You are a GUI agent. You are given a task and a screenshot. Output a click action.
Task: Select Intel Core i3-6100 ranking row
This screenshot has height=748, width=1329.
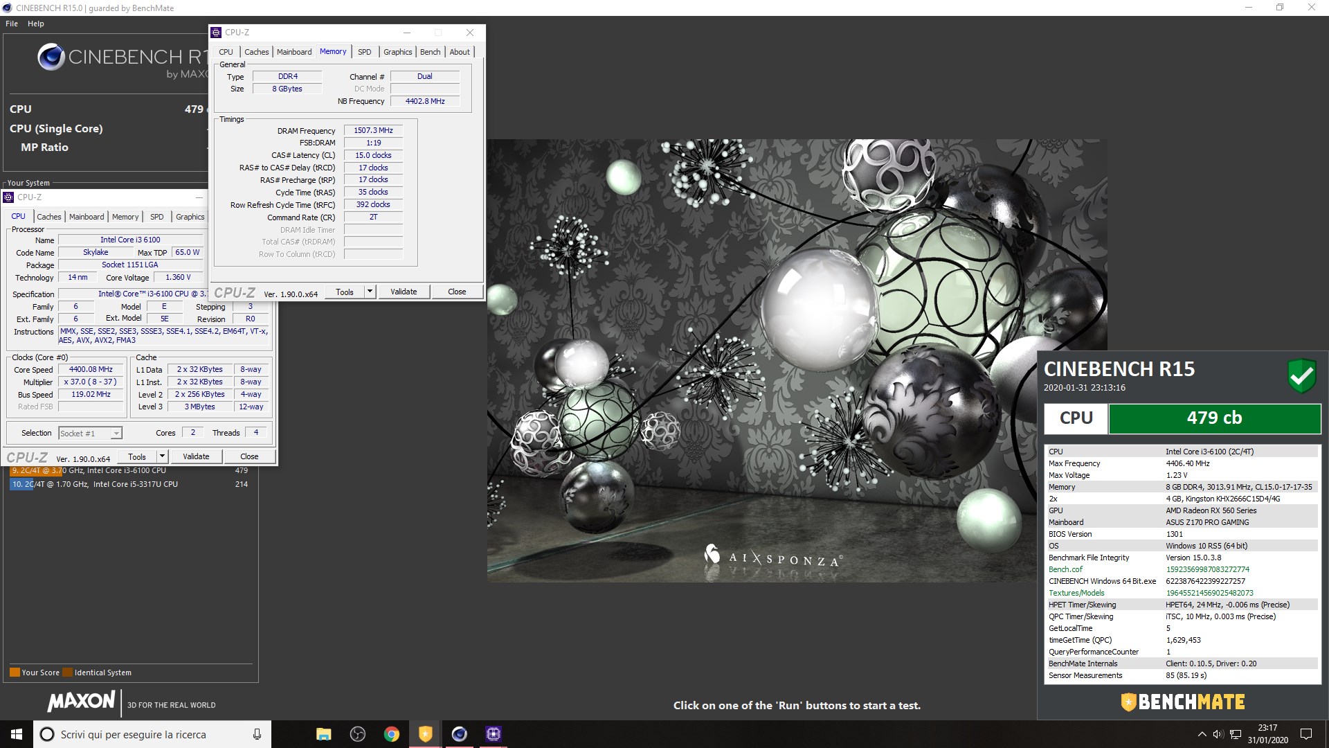129,470
